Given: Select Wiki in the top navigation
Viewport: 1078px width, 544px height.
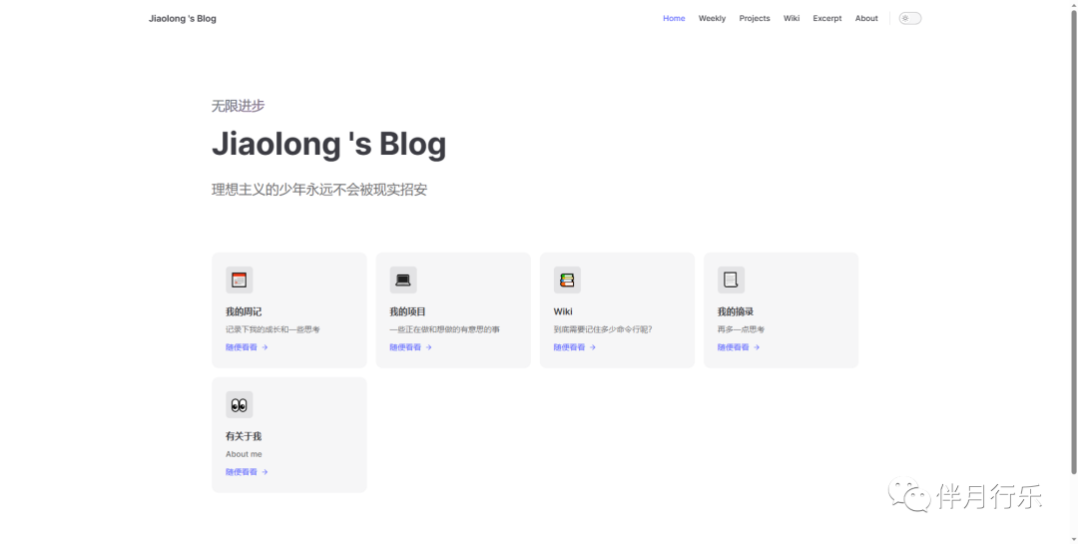Looking at the screenshot, I should pos(792,19).
